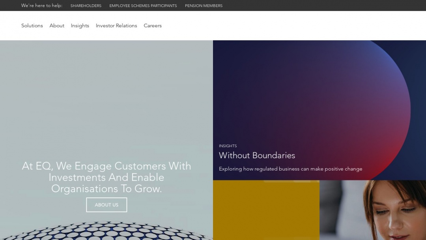Open the Without Boundaries article
The image size is (426, 240).
pos(257,156)
